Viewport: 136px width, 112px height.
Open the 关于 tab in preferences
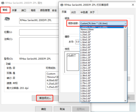click(x=92, y=12)
